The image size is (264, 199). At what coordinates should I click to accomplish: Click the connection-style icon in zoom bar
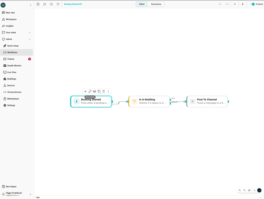[255, 190]
